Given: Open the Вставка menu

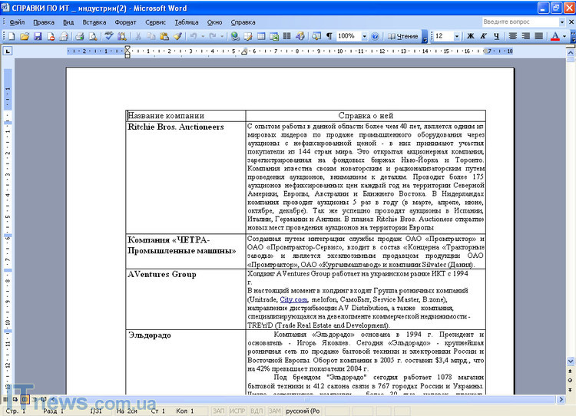Looking at the screenshot, I should 94,22.
